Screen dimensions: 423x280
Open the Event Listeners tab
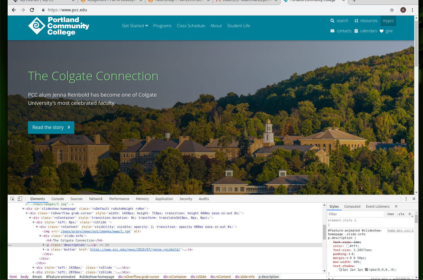coord(378,207)
